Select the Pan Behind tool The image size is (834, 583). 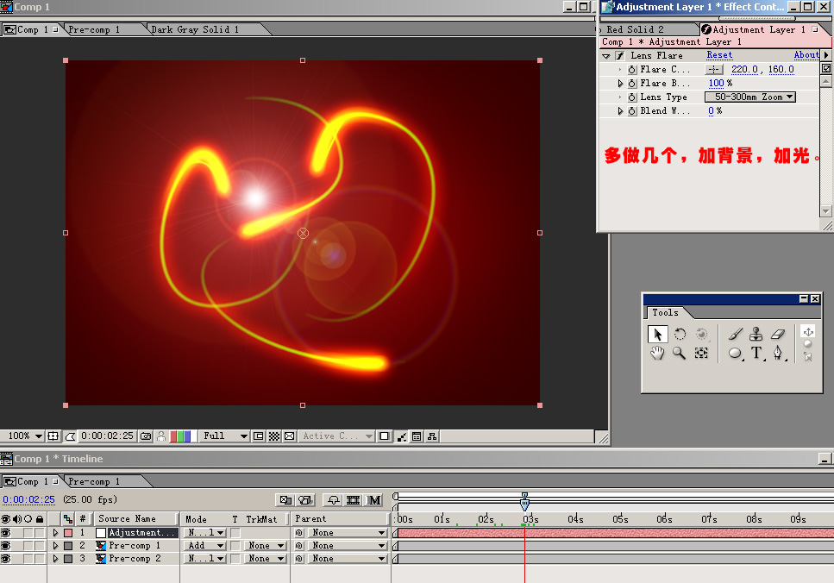701,353
